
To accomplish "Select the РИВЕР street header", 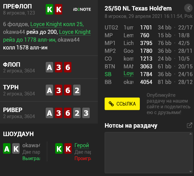I will click(13, 110).
